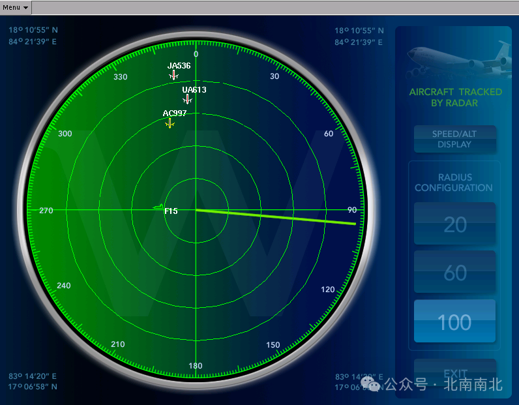The width and height of the screenshot is (519, 405).
Task: Click the 270 degree bearing label
Action: (x=46, y=210)
